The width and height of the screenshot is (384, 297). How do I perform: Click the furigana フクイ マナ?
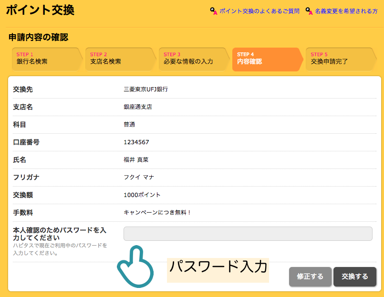(x=139, y=177)
